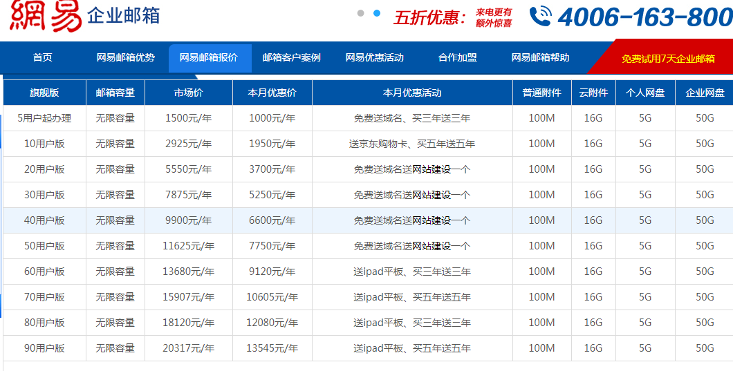This screenshot has height=371, width=733.
Task: Click the 5550元/年 market price
Action: tap(188, 169)
